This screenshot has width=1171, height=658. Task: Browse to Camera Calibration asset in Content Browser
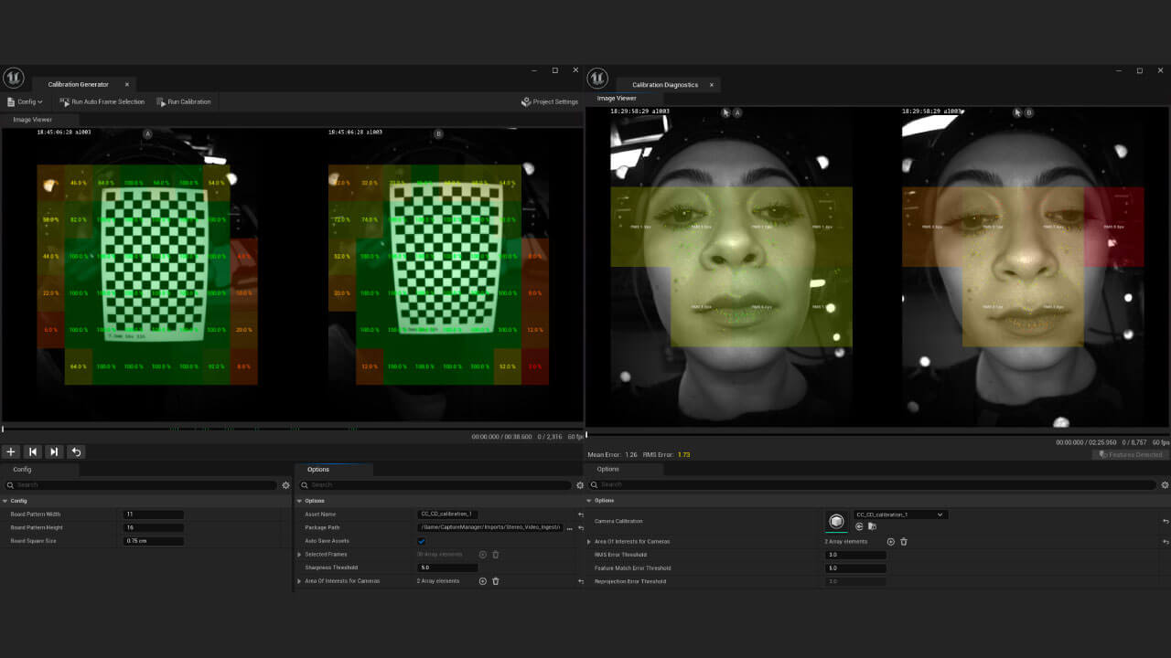click(x=872, y=526)
